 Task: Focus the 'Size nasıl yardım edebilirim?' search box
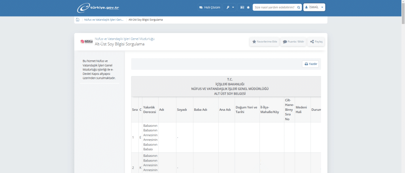[x=274, y=7]
